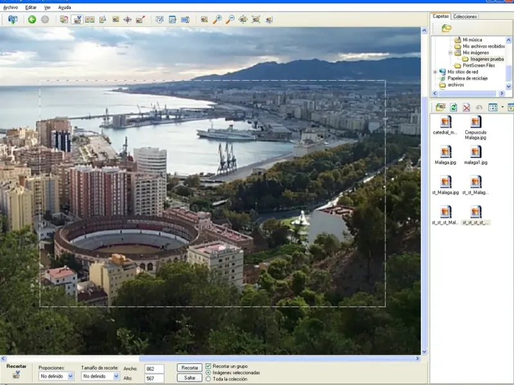Viewport: 514px width, 385px height.
Task: Select the 'Imágenes seleccionadas' radio button
Action: tap(208, 372)
